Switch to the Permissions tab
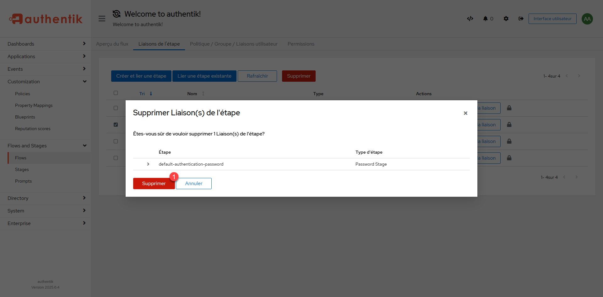This screenshot has height=297, width=603. point(301,44)
